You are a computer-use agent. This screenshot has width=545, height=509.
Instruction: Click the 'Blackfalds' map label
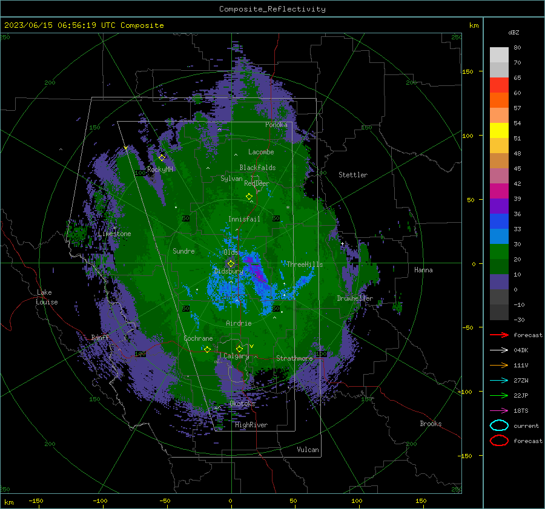(x=257, y=168)
